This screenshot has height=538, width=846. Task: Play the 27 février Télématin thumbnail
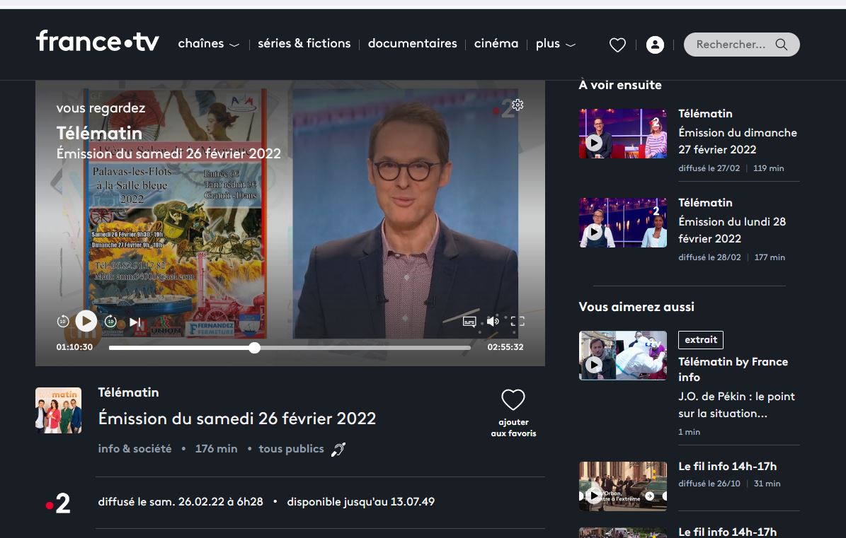click(622, 134)
